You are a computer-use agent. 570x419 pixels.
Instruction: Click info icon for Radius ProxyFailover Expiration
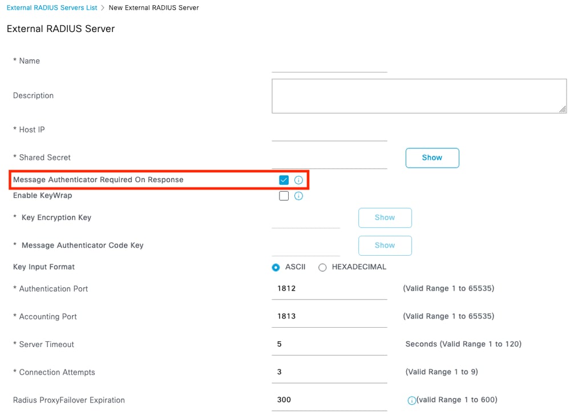(411, 401)
